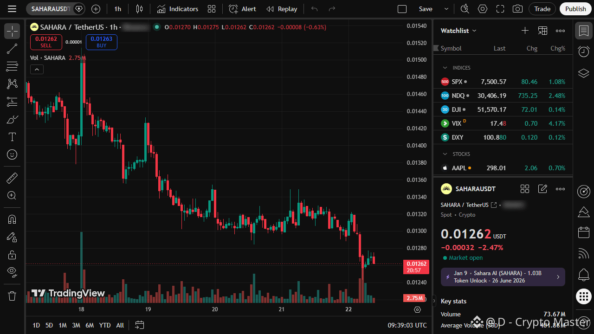
Task: Select the SPX watchlist row
Action: coord(503,82)
